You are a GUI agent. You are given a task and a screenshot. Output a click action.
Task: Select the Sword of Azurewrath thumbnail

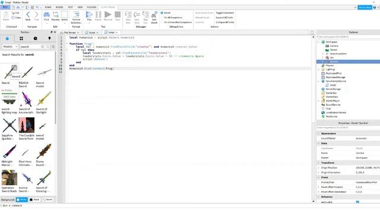[26, 99]
